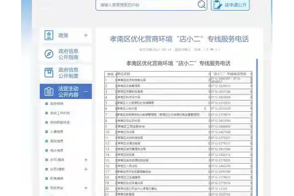The image size is (294, 196).
Task: Click the page title 孝南区优化营商环境“店小二”专线服务电话
Action: [x=179, y=39]
